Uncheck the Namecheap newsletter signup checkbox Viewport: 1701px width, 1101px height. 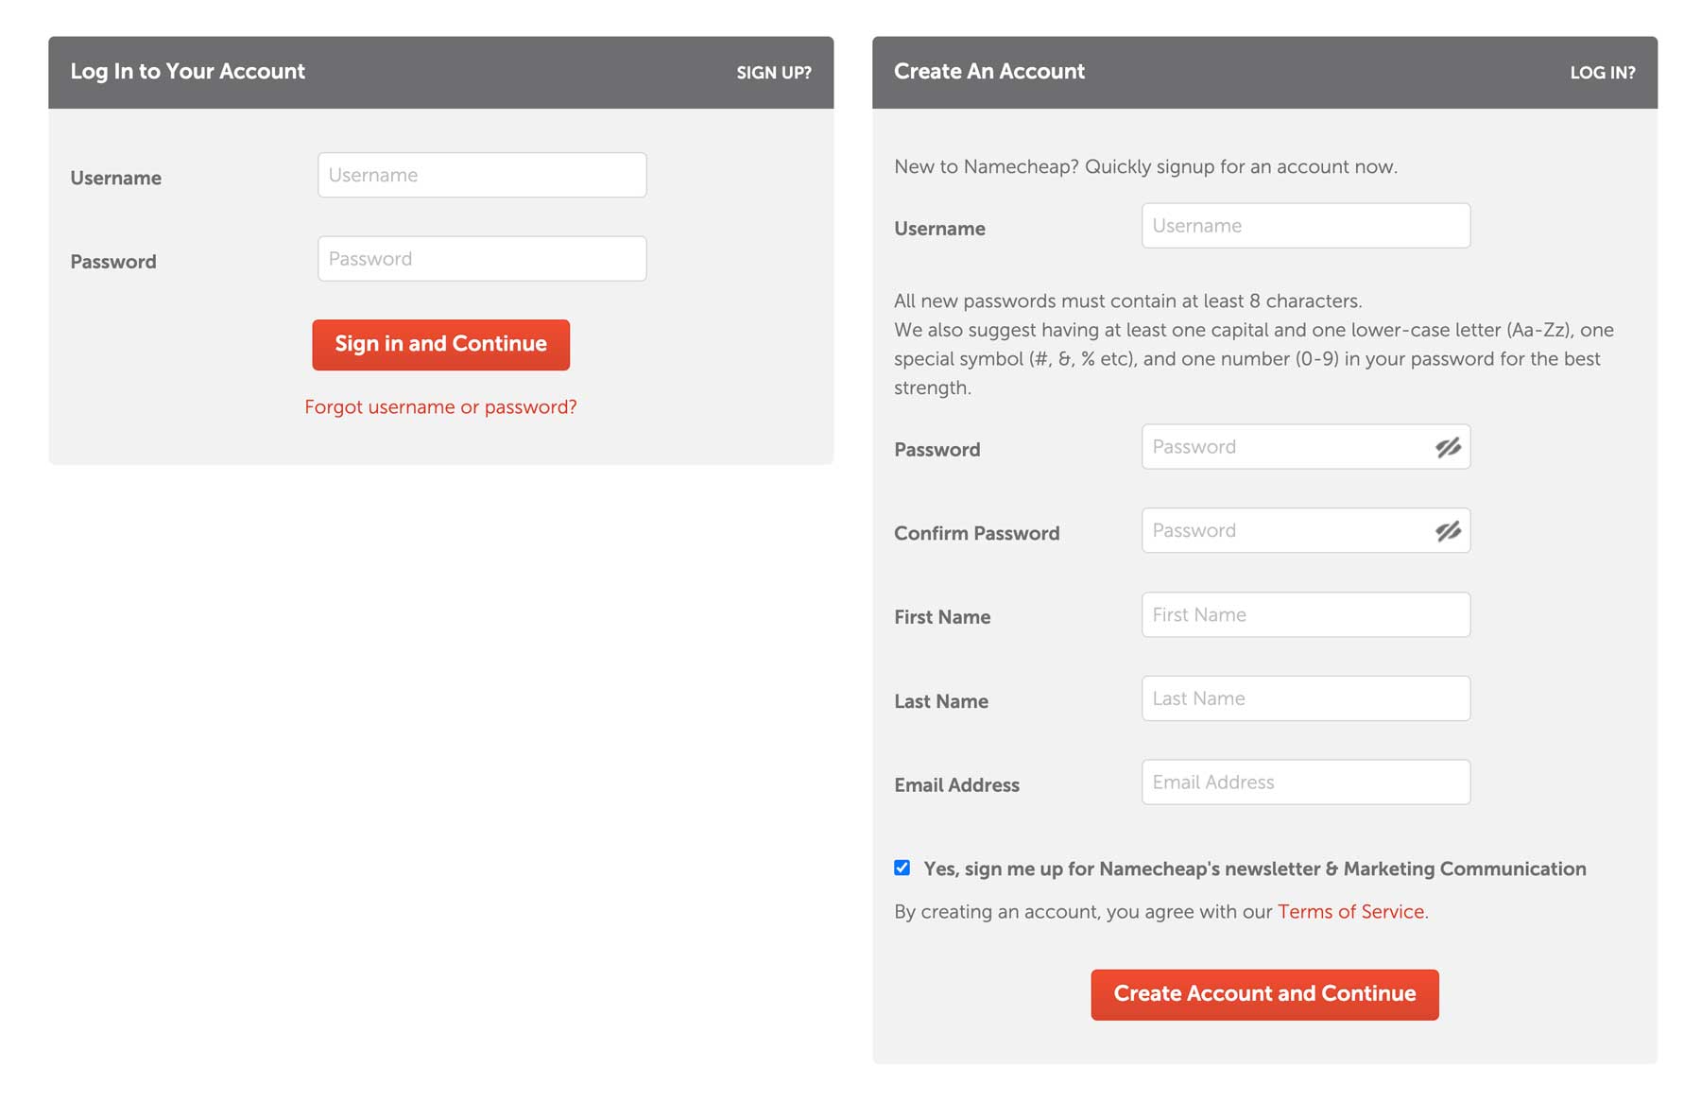pos(901,867)
